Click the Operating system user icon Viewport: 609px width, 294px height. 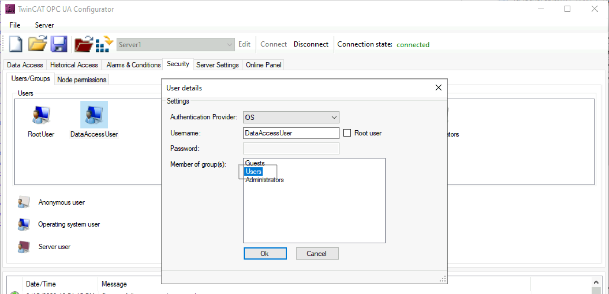[x=24, y=224]
